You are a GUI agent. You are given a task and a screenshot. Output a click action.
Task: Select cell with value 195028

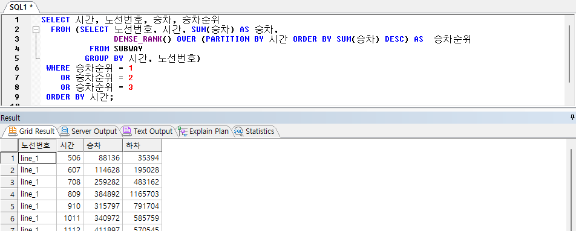point(142,170)
